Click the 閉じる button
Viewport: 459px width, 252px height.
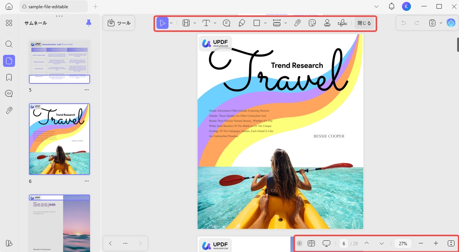point(364,23)
